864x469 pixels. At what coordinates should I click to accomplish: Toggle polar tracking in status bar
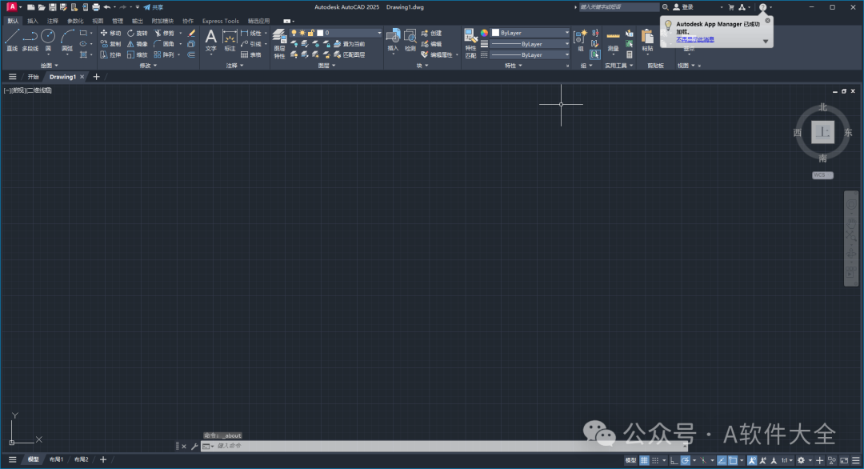[685, 460]
